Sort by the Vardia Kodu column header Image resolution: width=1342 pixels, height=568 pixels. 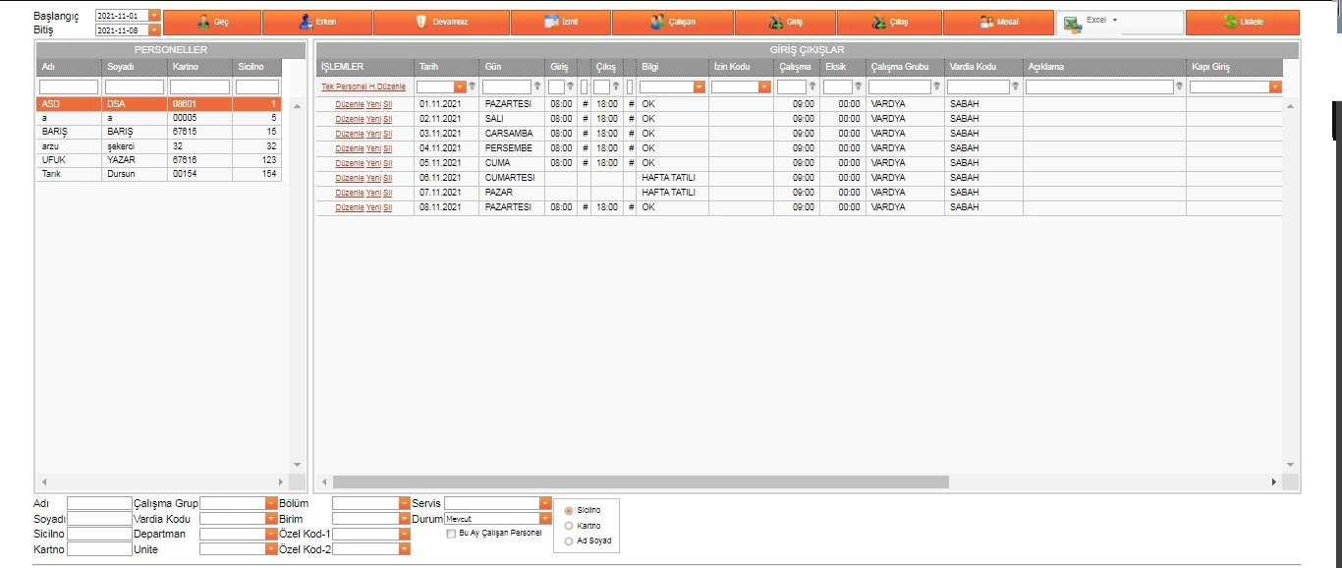(x=973, y=67)
